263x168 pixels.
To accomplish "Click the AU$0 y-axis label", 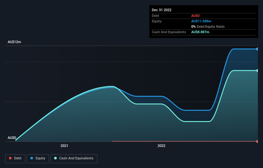I will 12,138.
